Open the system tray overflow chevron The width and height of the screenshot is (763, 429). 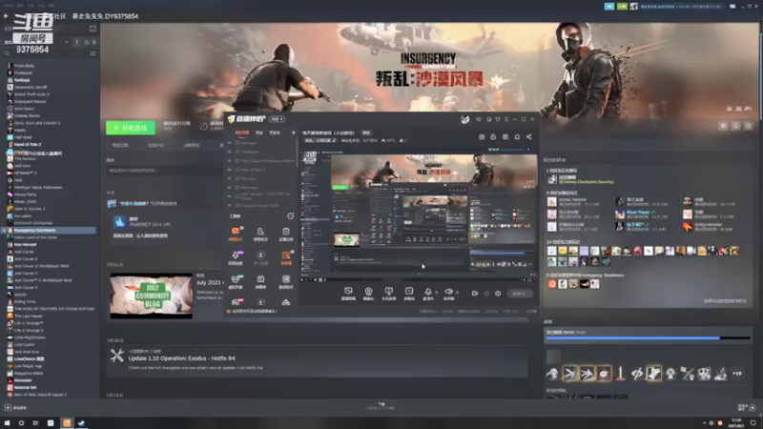click(704, 422)
